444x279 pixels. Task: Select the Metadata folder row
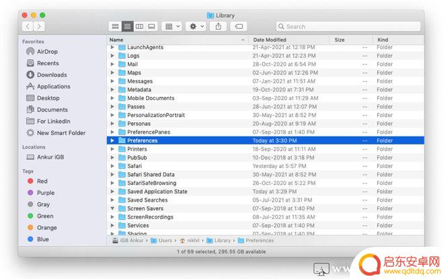265,89
